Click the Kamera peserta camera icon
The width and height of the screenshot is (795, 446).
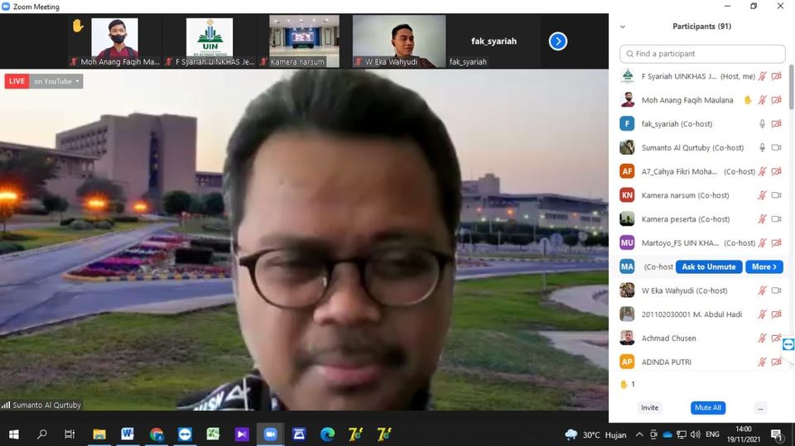tap(777, 219)
